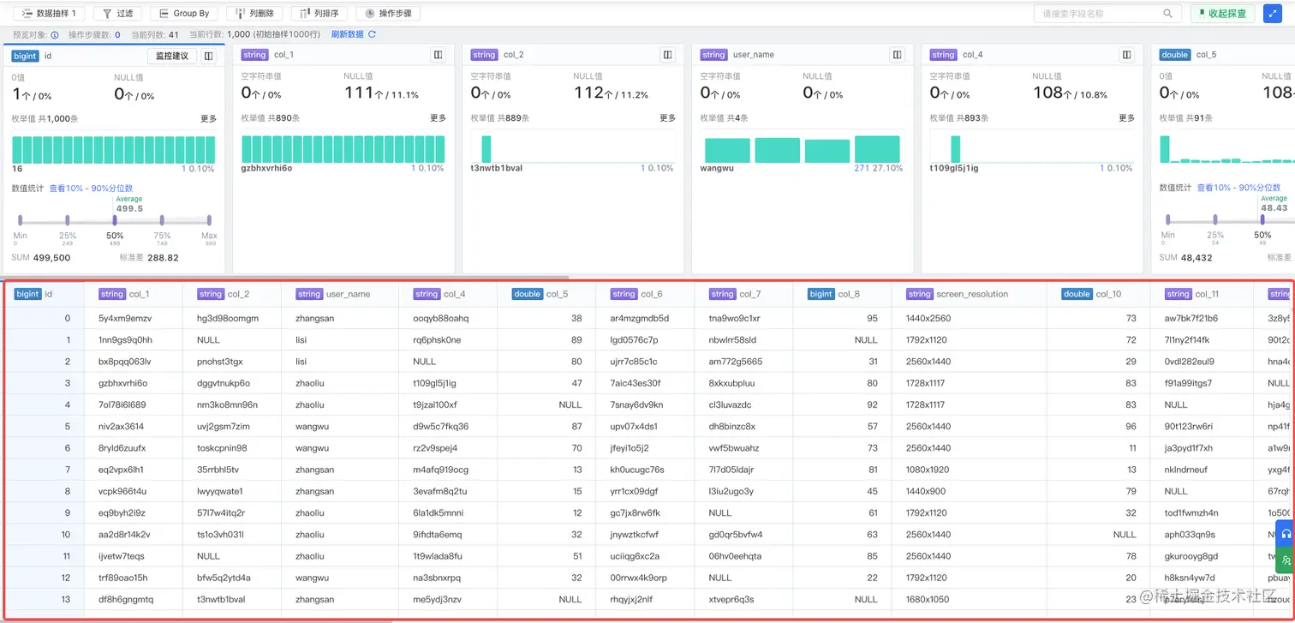Click the 过滤 filter button
The image size is (1295, 623).
tap(118, 14)
